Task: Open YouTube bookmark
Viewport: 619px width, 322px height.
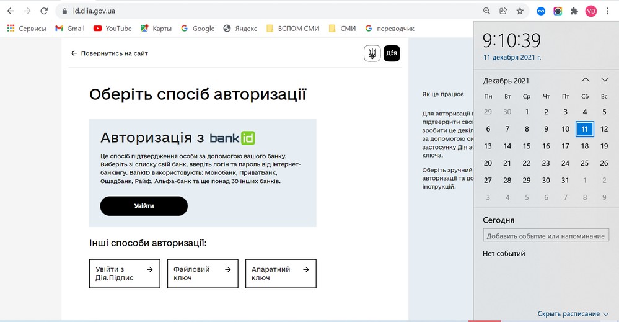Action: point(113,29)
